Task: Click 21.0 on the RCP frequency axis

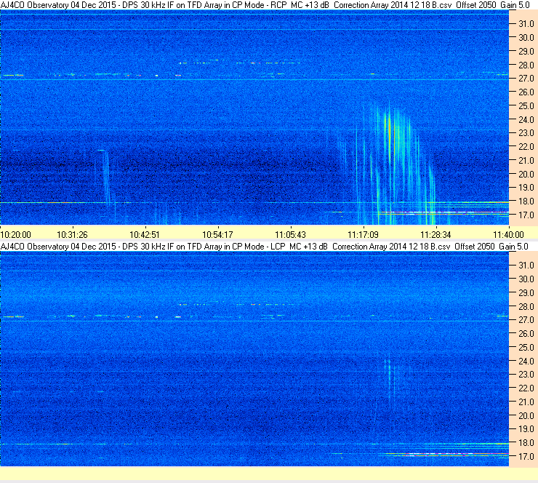Action: pyautogui.click(x=526, y=160)
